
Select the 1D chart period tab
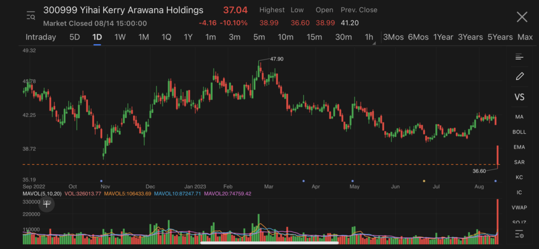[x=97, y=37]
